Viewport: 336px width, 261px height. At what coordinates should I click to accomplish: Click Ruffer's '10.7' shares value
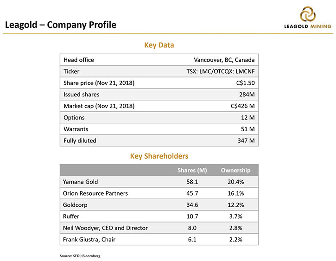click(x=192, y=216)
